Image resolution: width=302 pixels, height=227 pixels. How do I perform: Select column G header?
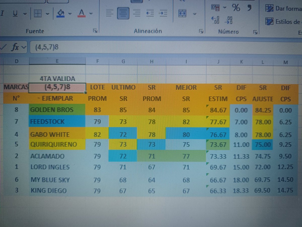coord(123,62)
